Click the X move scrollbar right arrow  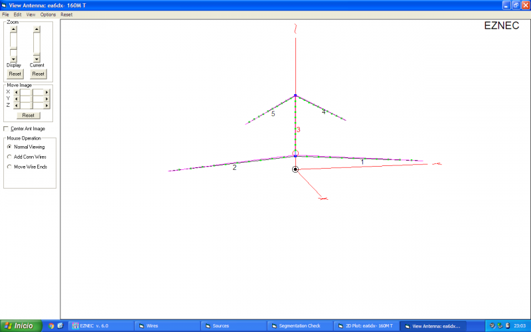[46, 92]
